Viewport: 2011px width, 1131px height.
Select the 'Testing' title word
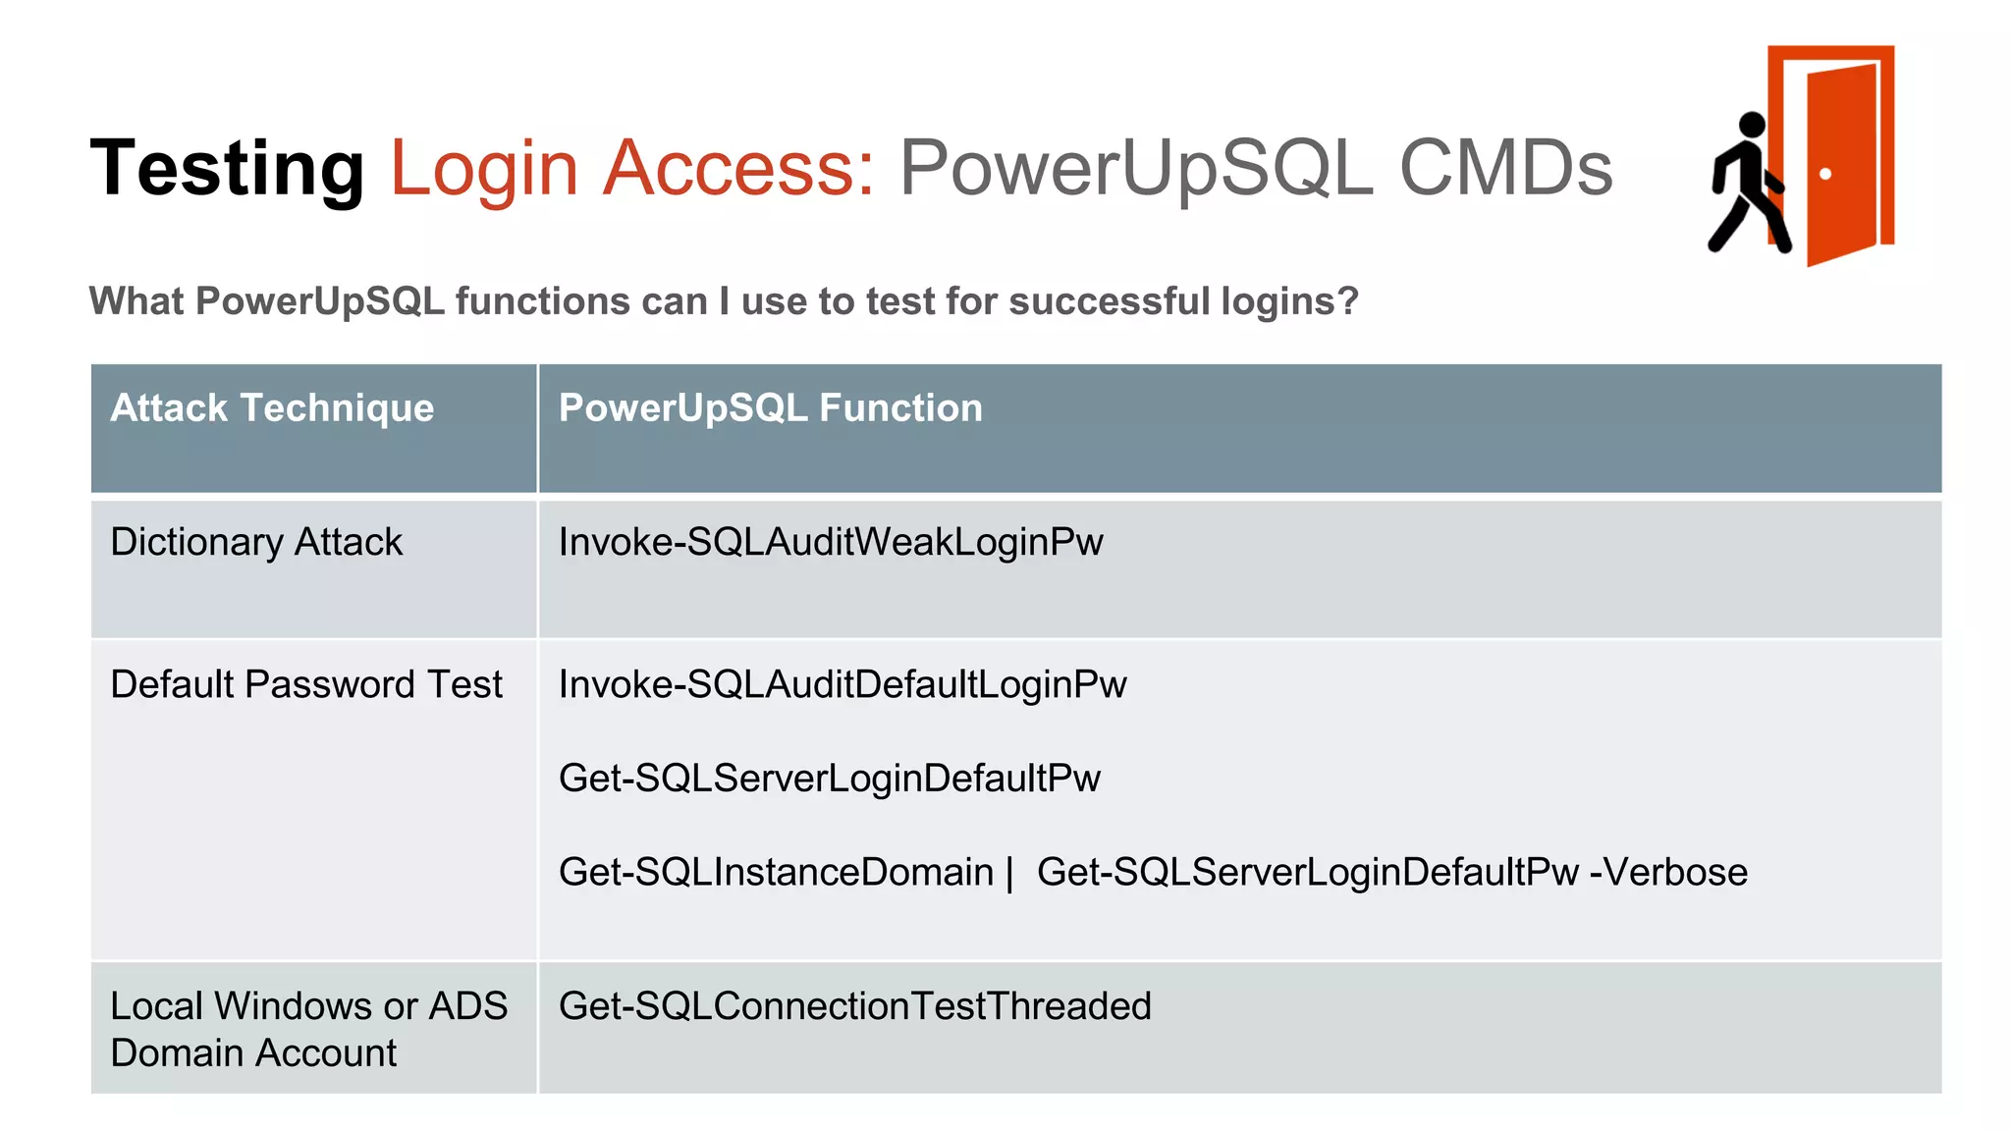[227, 168]
